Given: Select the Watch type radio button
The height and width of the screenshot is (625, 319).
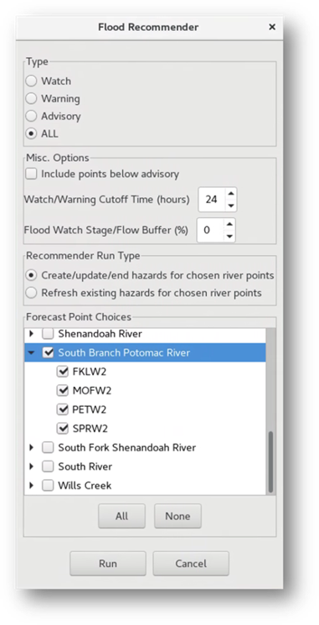Looking at the screenshot, I should click(31, 81).
